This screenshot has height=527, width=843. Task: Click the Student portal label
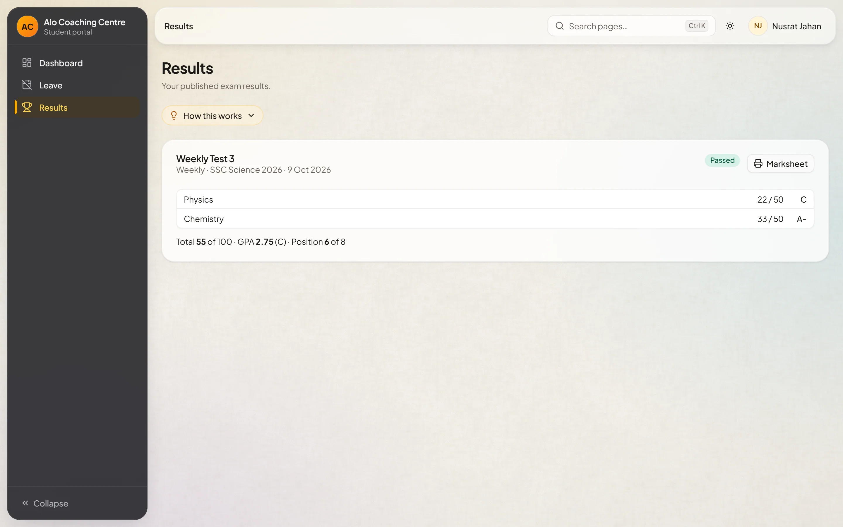tap(68, 32)
